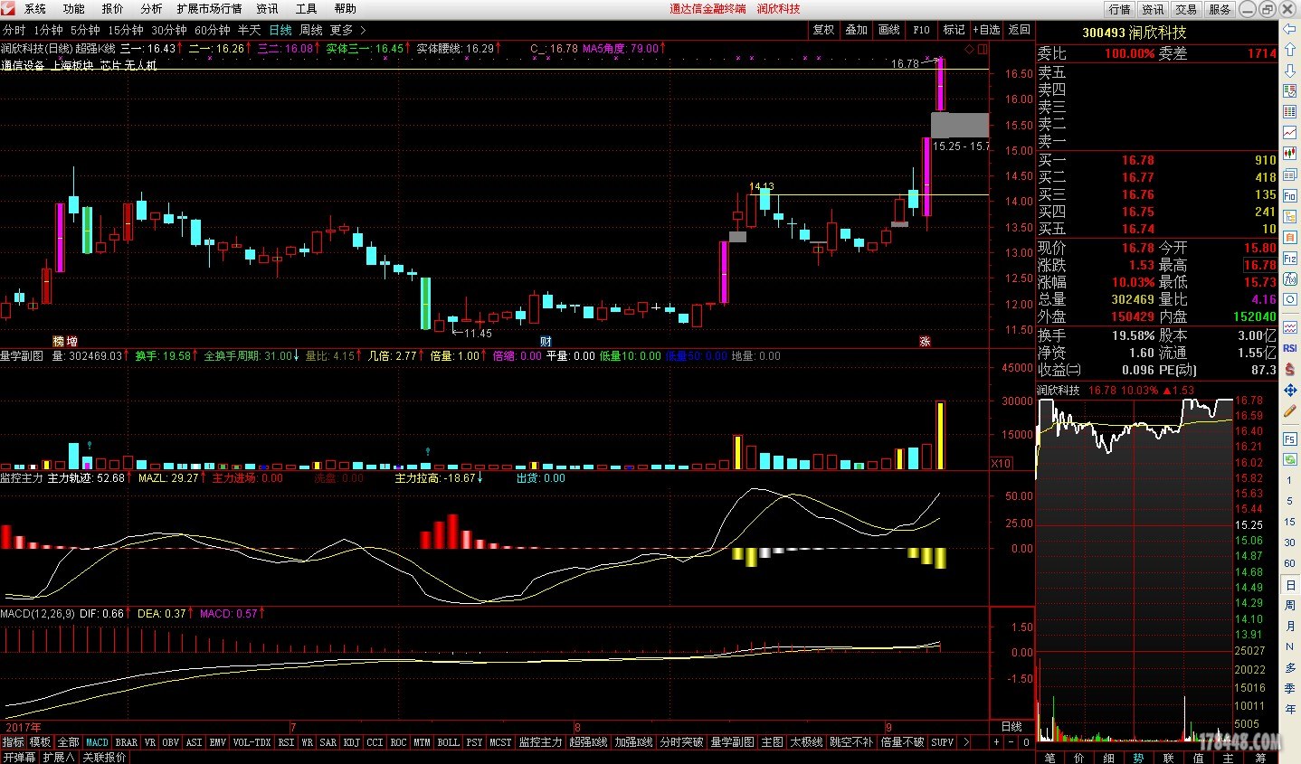Switch to 5-minute period in sidebar

pyautogui.click(x=1289, y=501)
